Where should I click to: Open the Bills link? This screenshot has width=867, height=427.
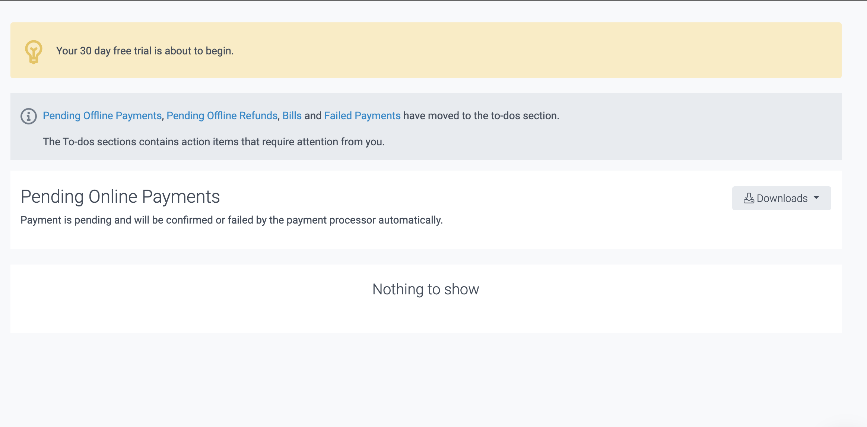[x=292, y=116]
